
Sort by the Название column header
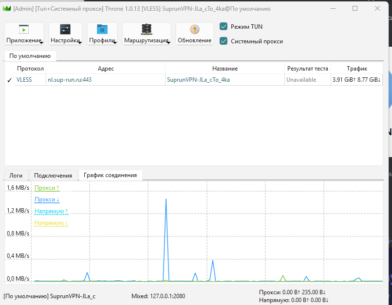[225, 69]
